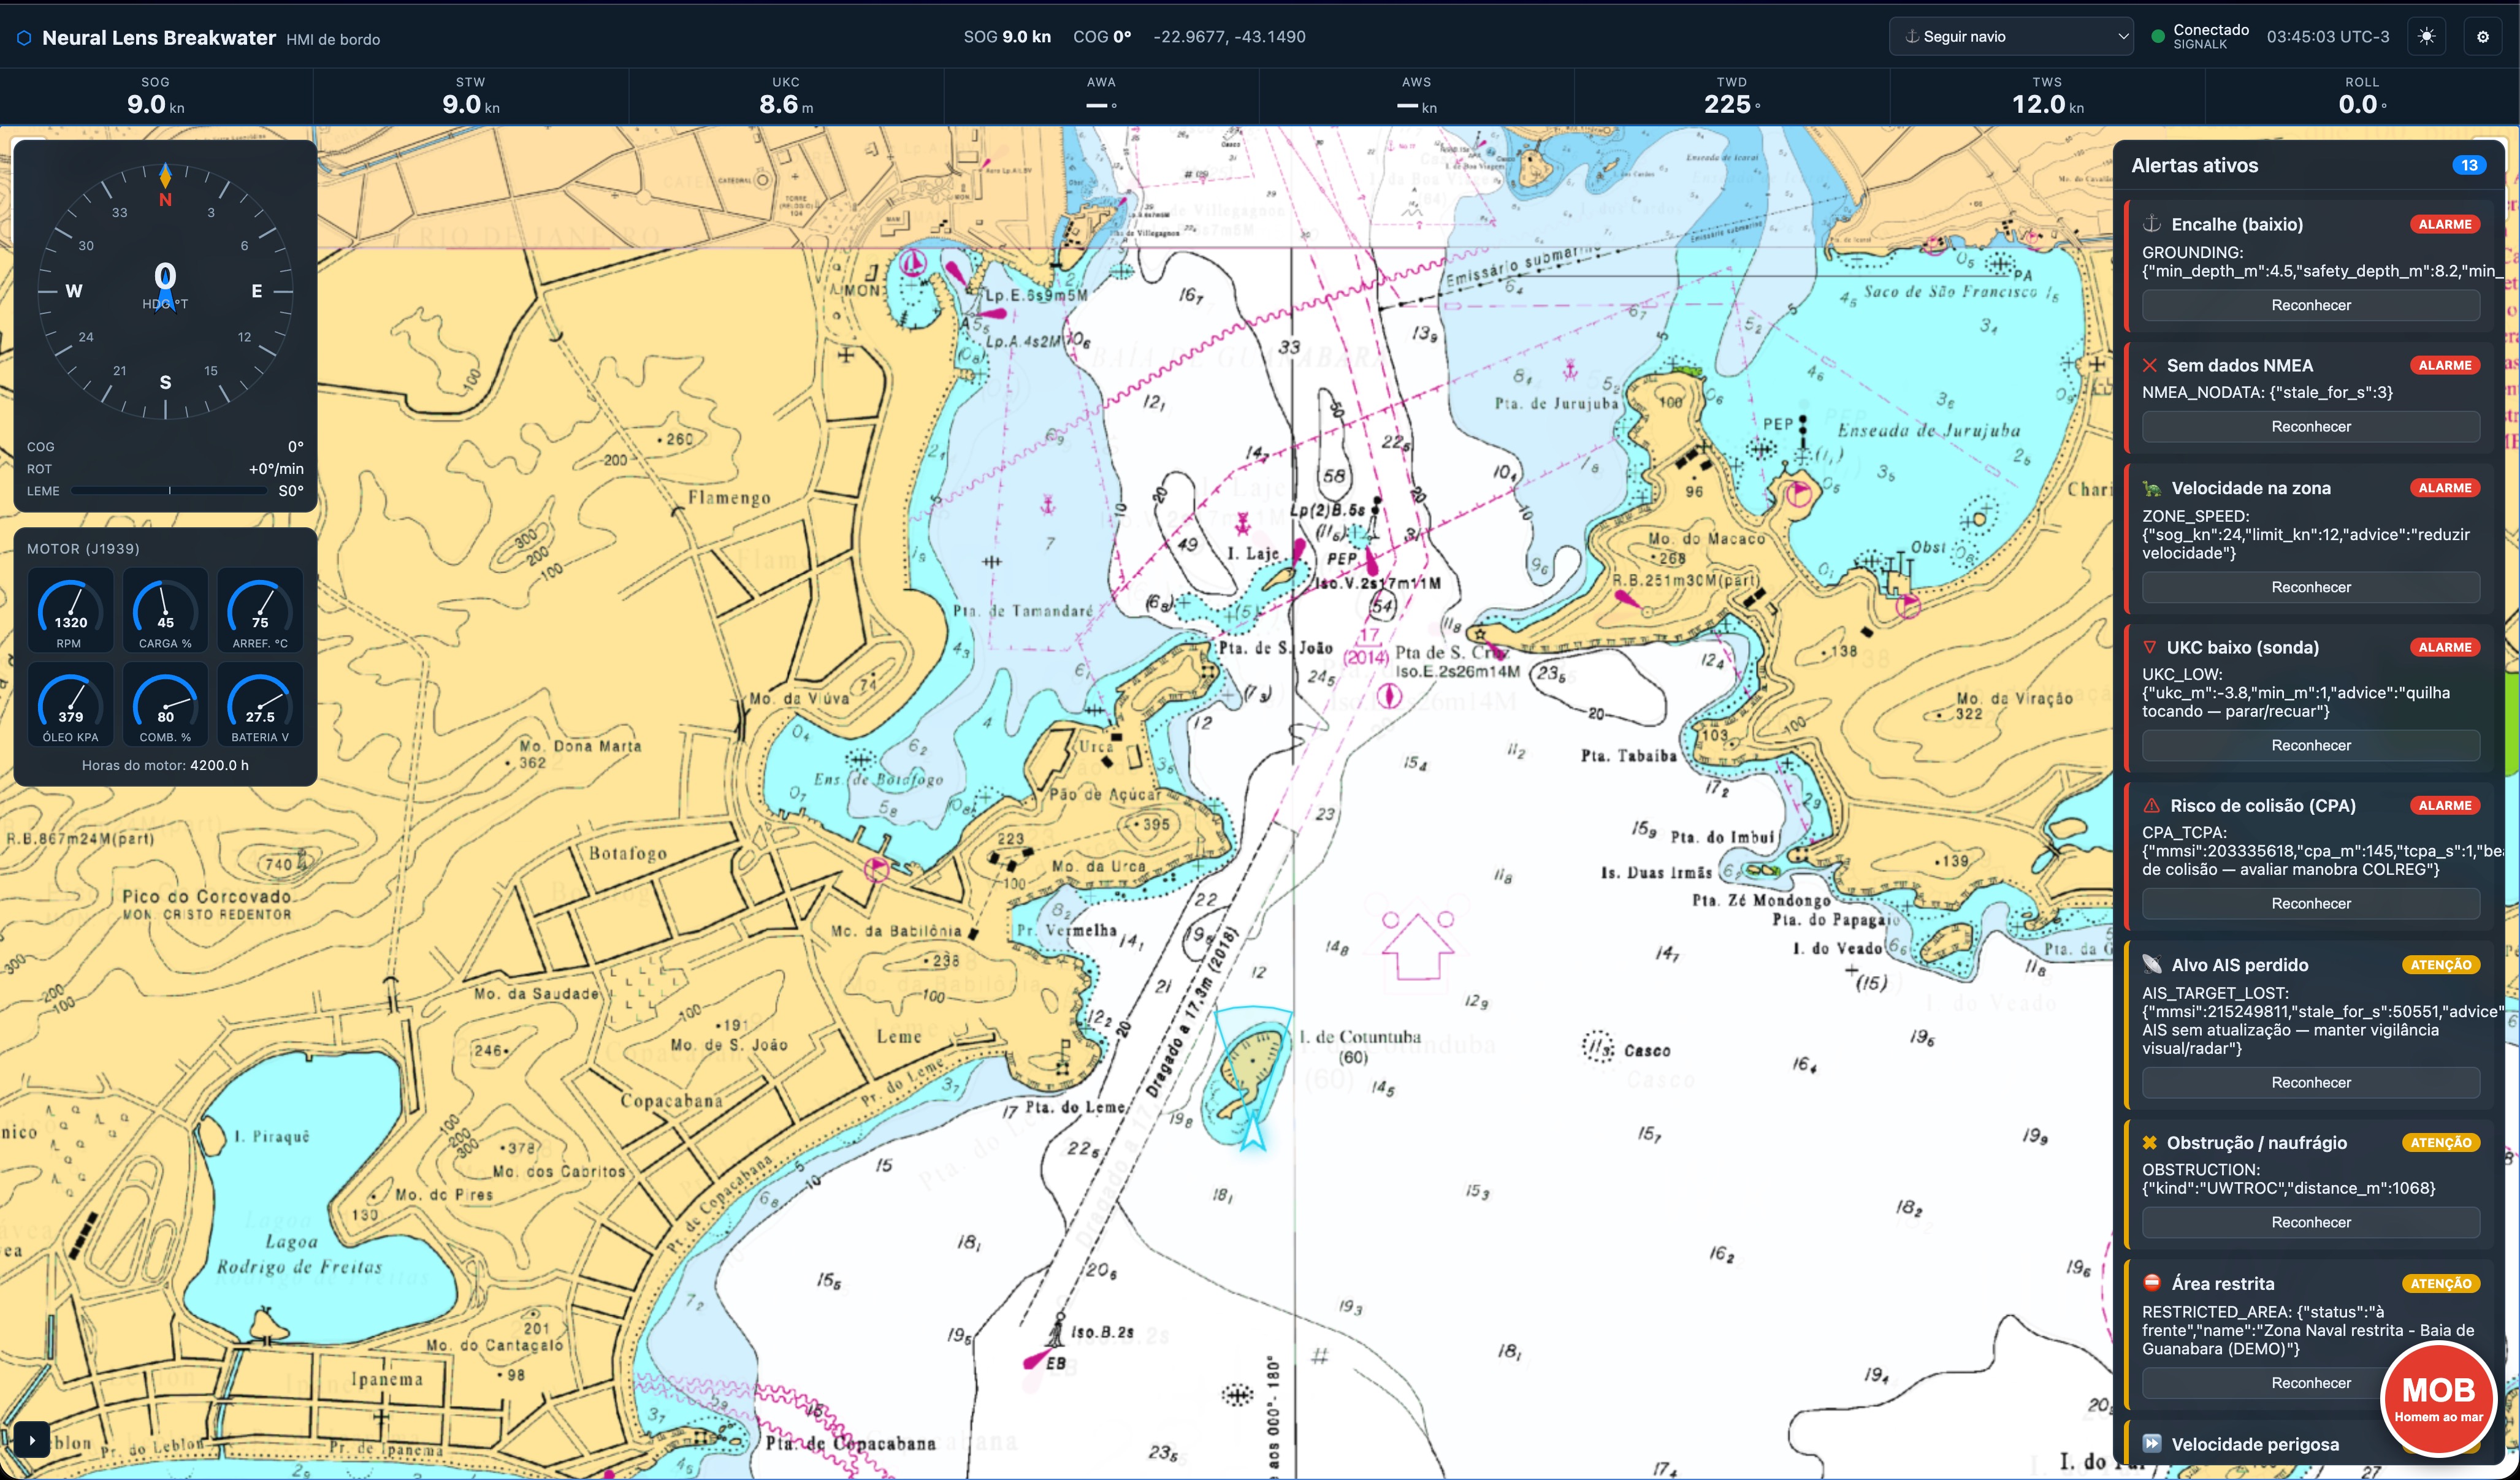The image size is (2520, 1480).
Task: Click the ALARME badge on Encalhe alert
Action: [x=2445, y=224]
